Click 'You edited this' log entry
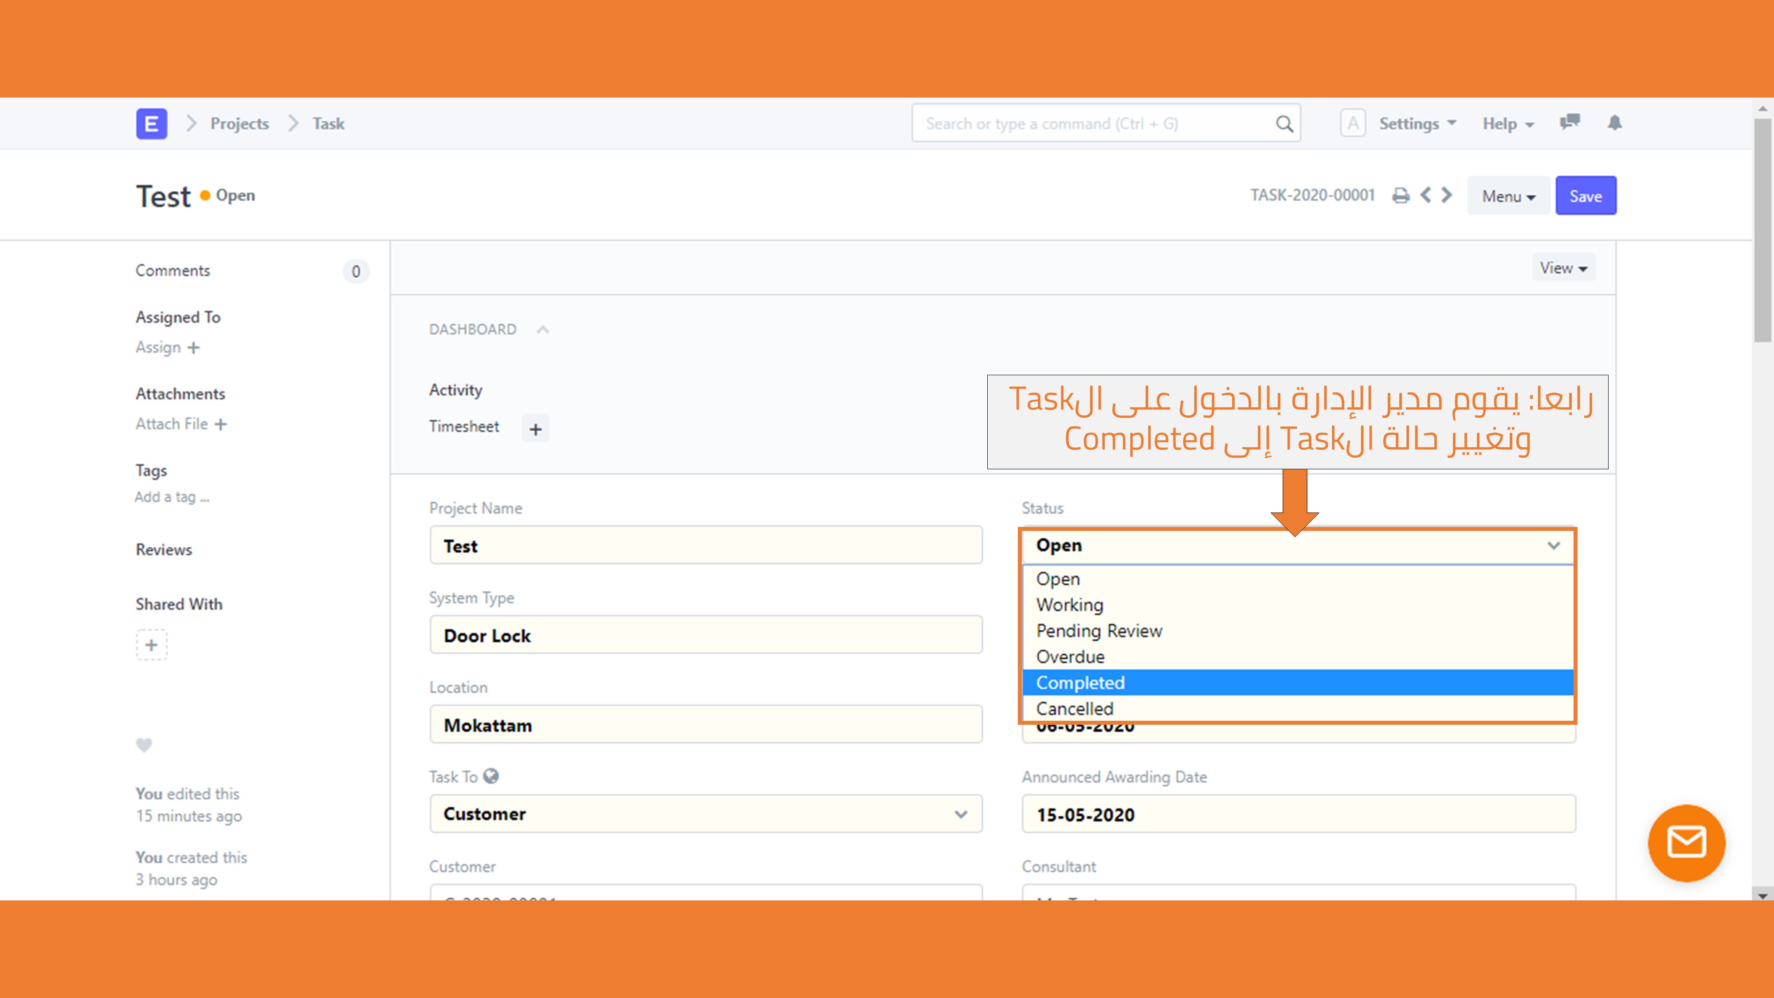1774x998 pixels. coord(188,805)
